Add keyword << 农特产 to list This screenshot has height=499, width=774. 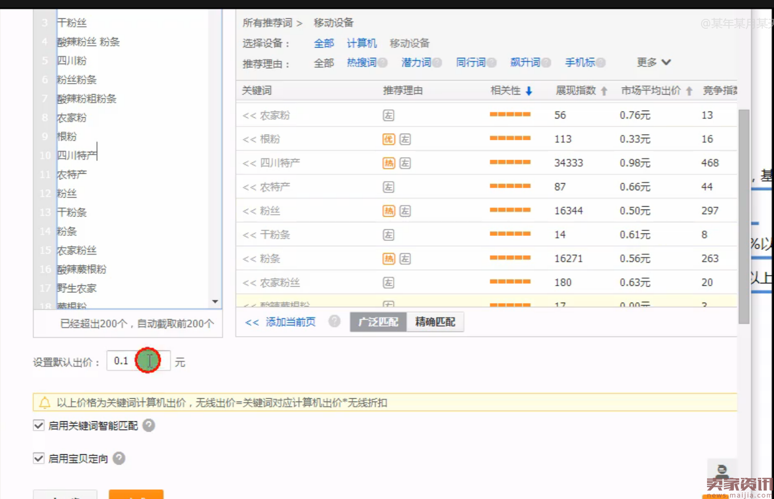tap(266, 187)
